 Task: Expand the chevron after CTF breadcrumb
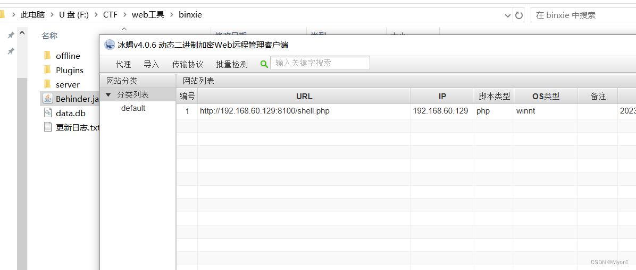125,15
